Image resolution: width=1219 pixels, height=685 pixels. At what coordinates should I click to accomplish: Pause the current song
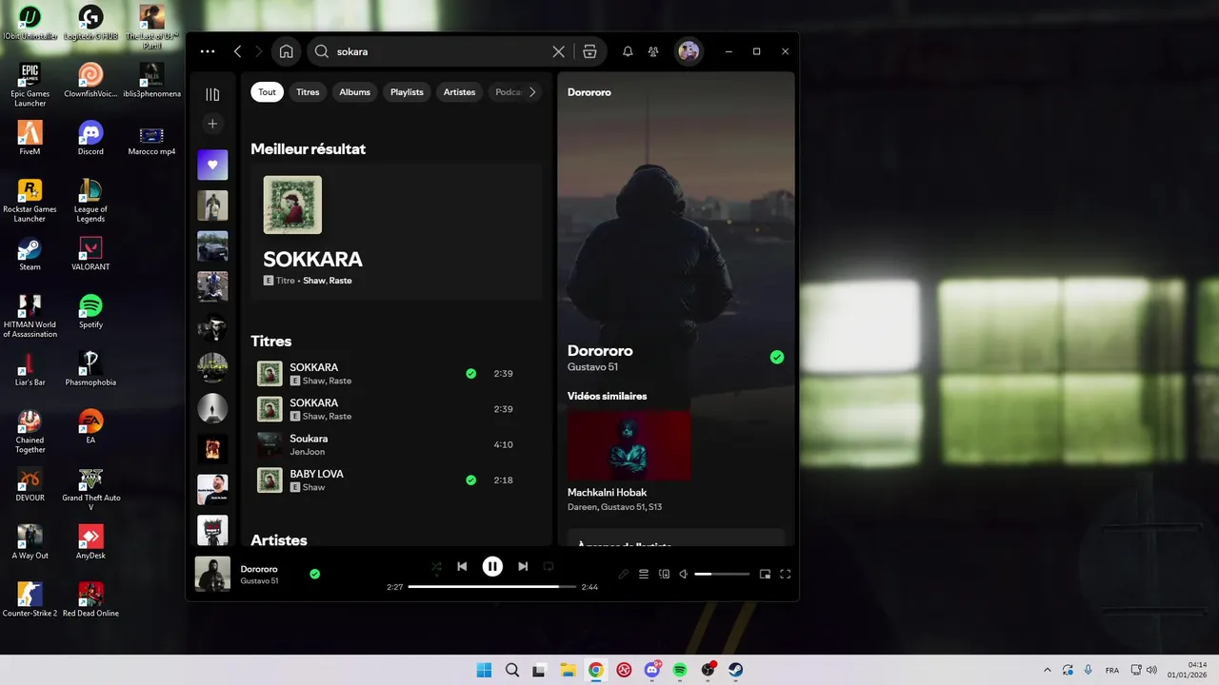[492, 566]
